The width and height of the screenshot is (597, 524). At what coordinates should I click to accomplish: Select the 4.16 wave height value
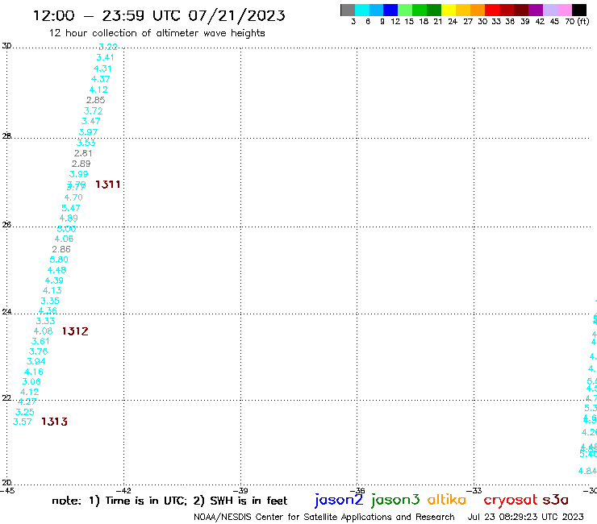pyautogui.click(x=34, y=372)
